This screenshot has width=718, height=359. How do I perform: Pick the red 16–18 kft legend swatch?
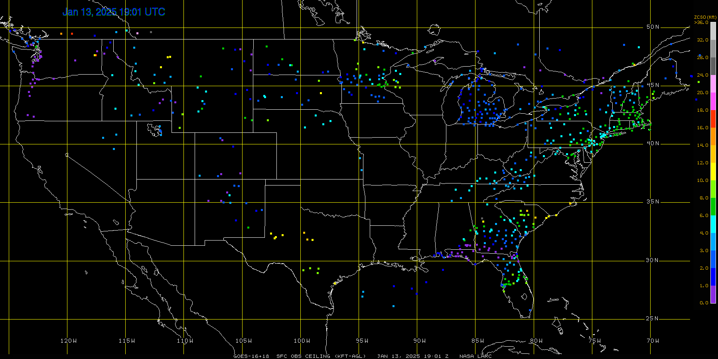tap(713, 119)
